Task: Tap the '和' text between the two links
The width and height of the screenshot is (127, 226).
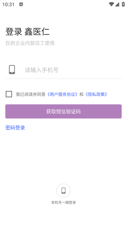Action: coord(81,94)
